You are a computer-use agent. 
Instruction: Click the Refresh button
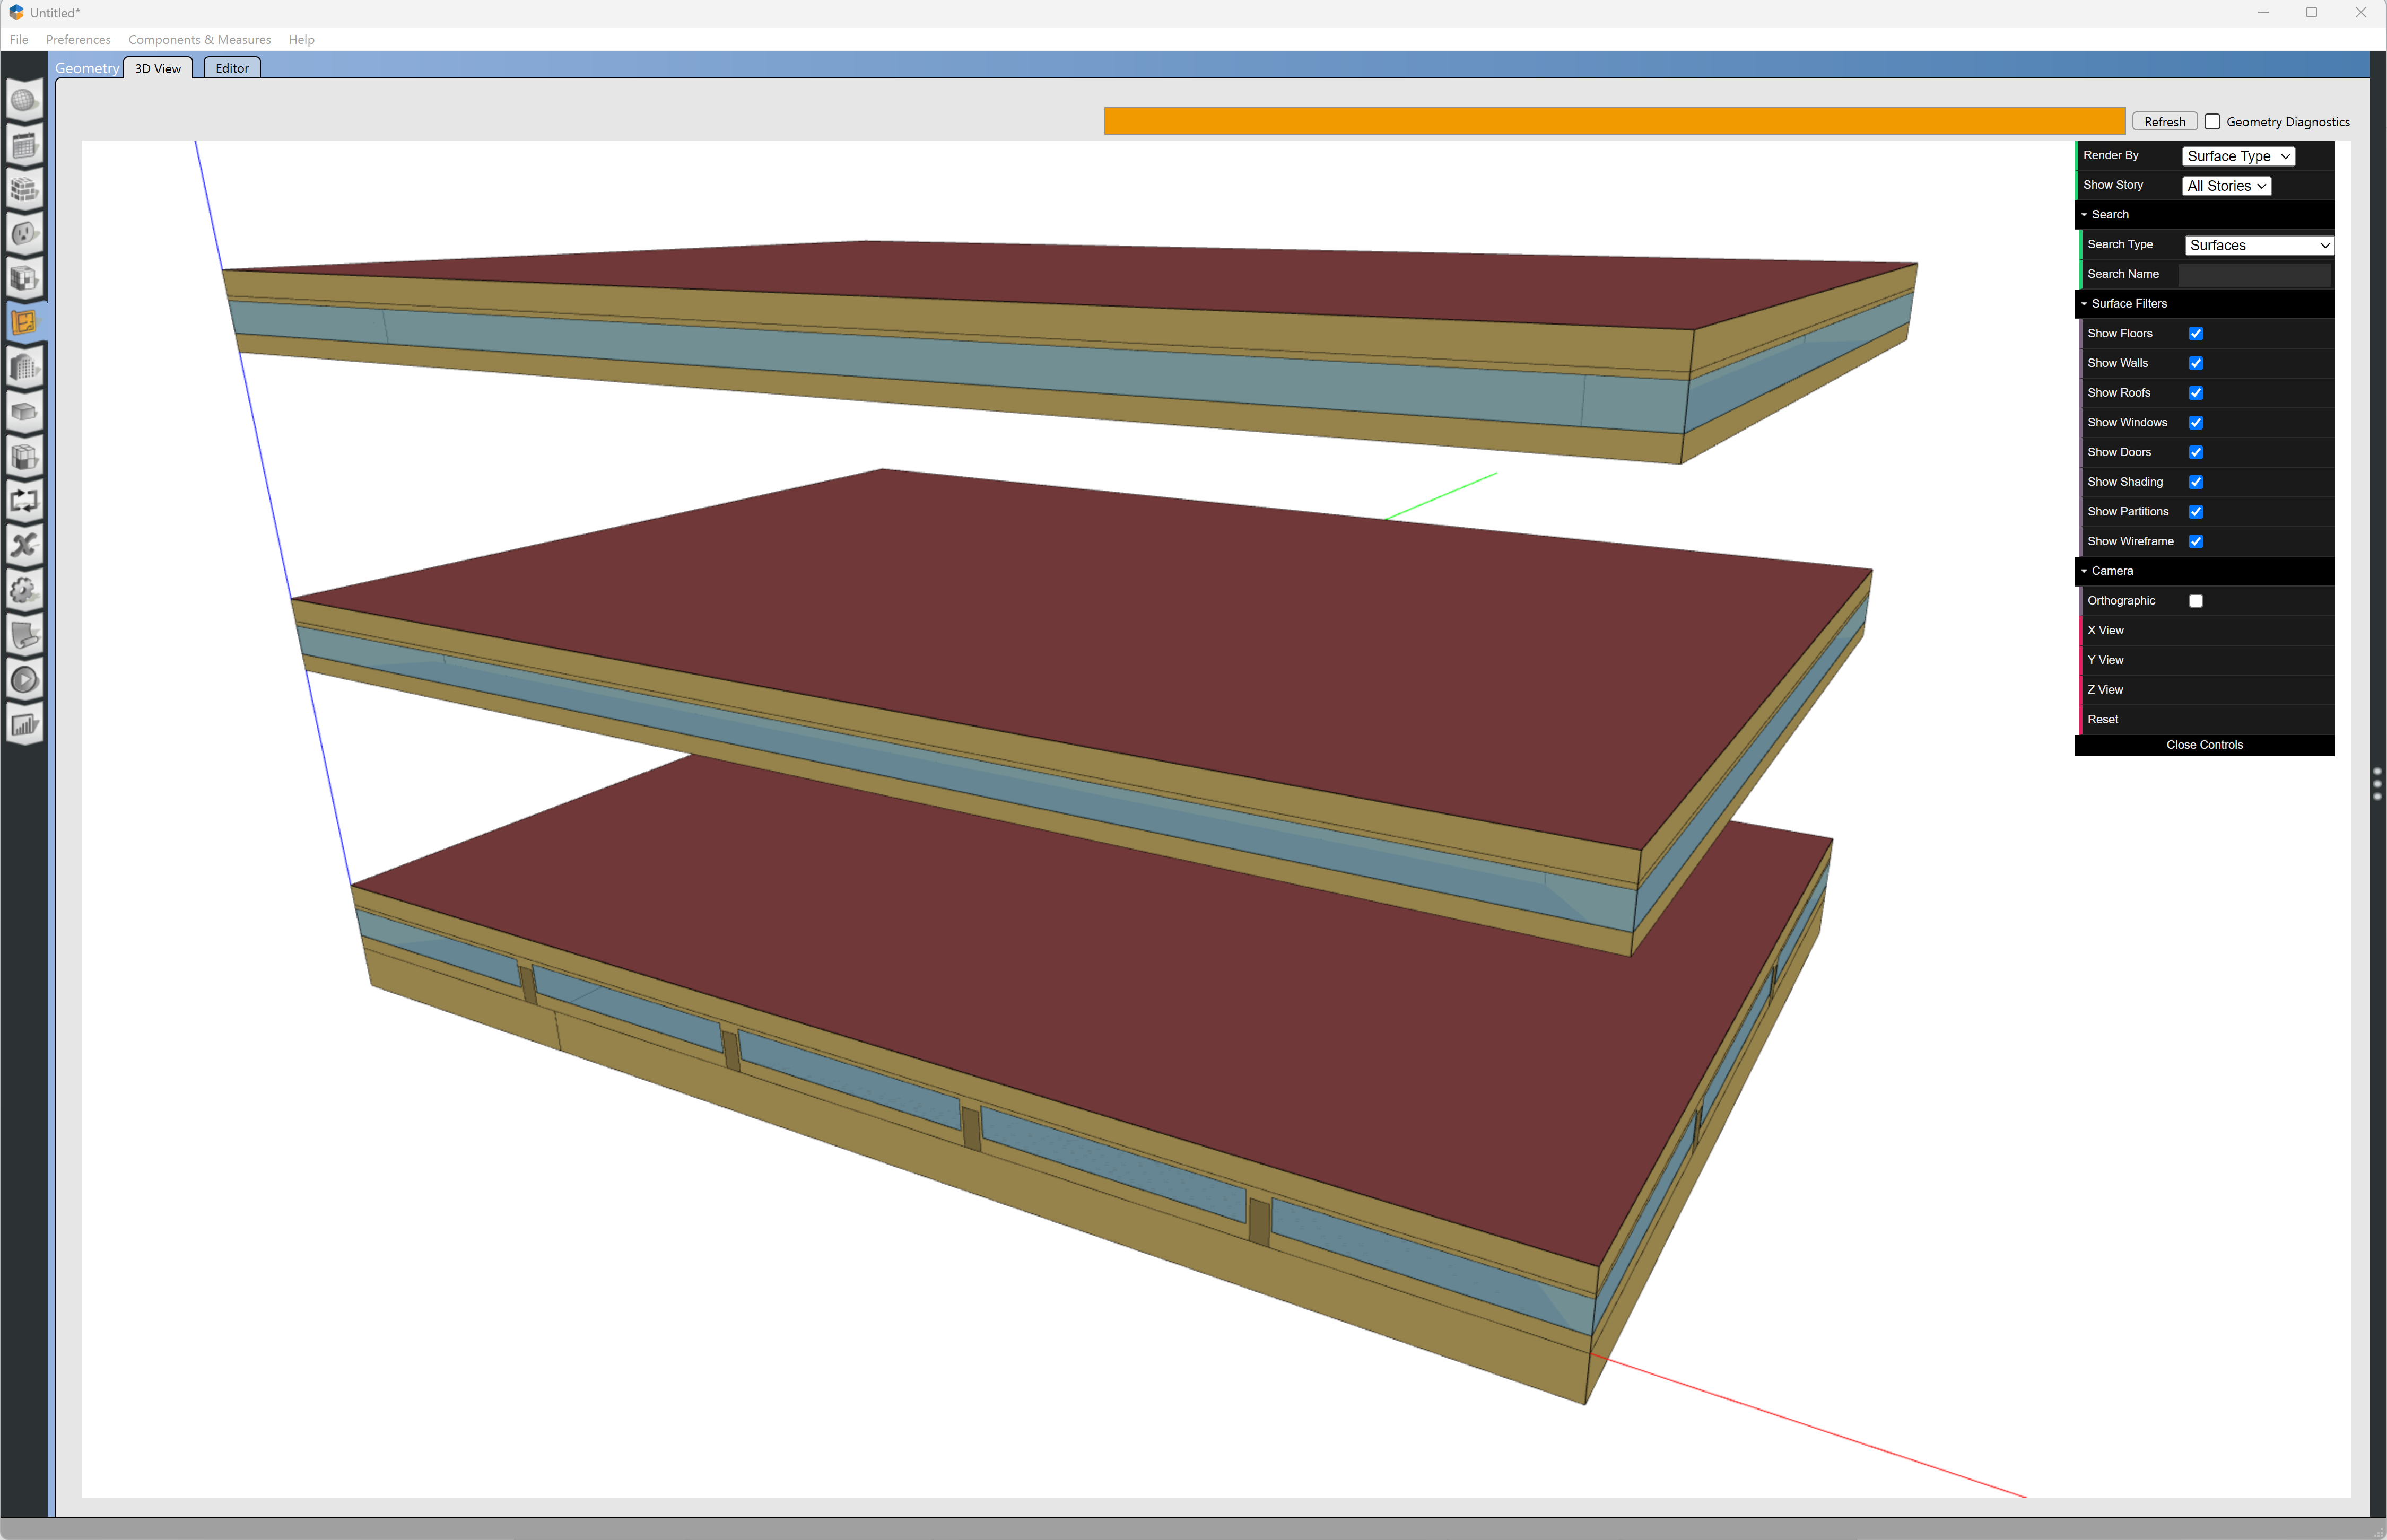(2164, 122)
